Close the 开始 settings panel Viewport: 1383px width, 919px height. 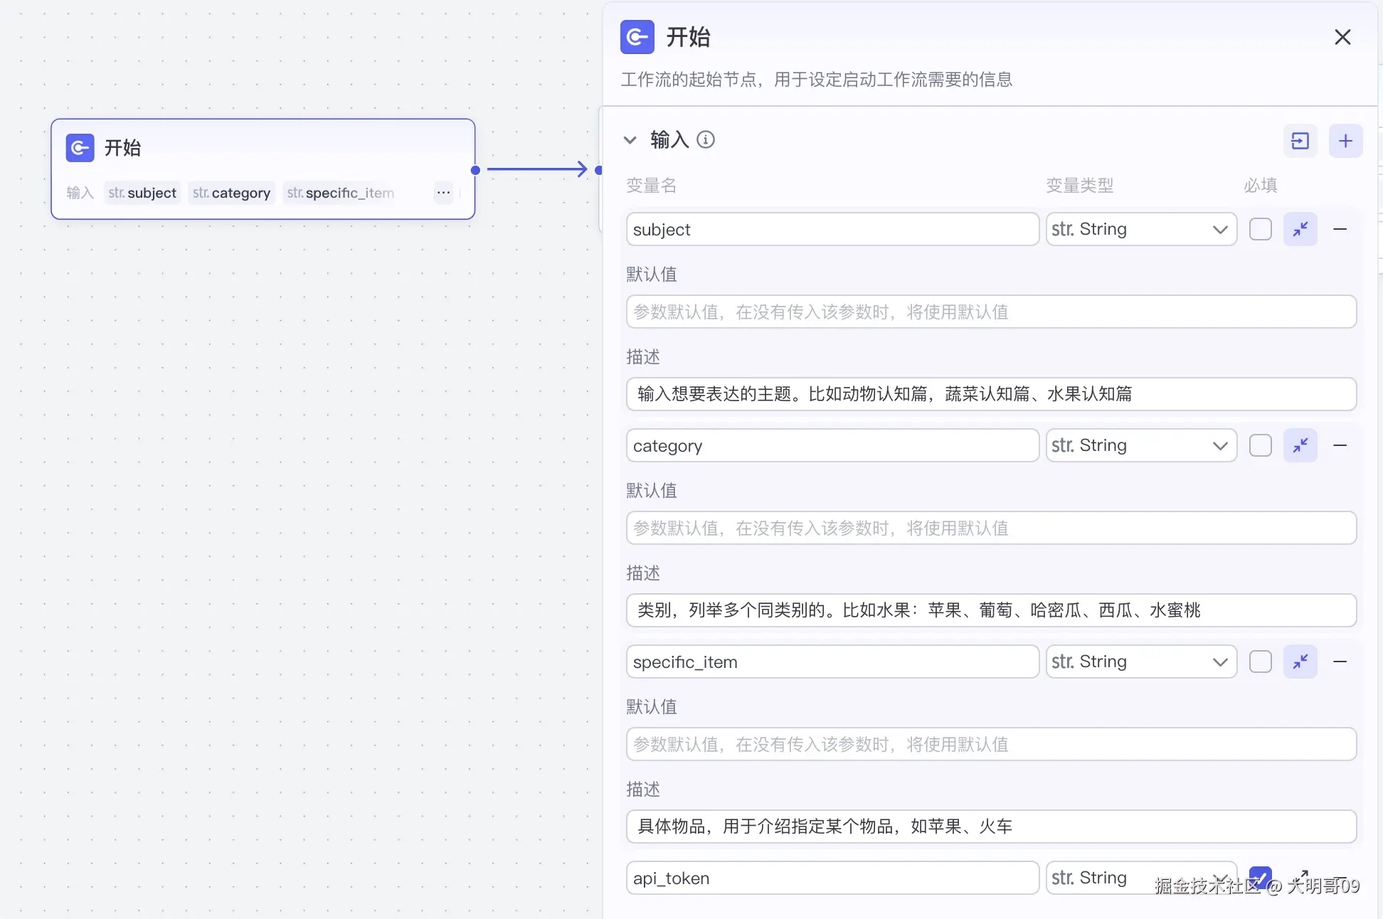tap(1342, 37)
